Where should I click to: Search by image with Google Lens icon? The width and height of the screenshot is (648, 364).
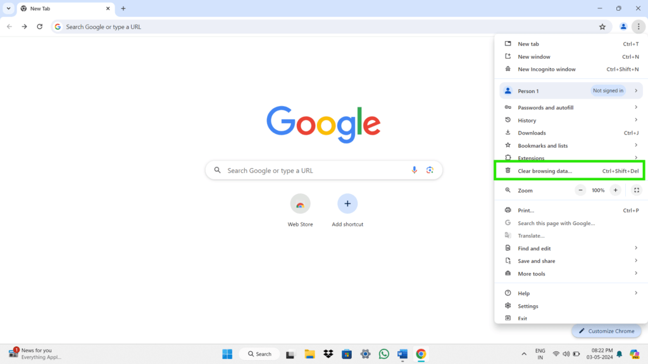(x=430, y=170)
